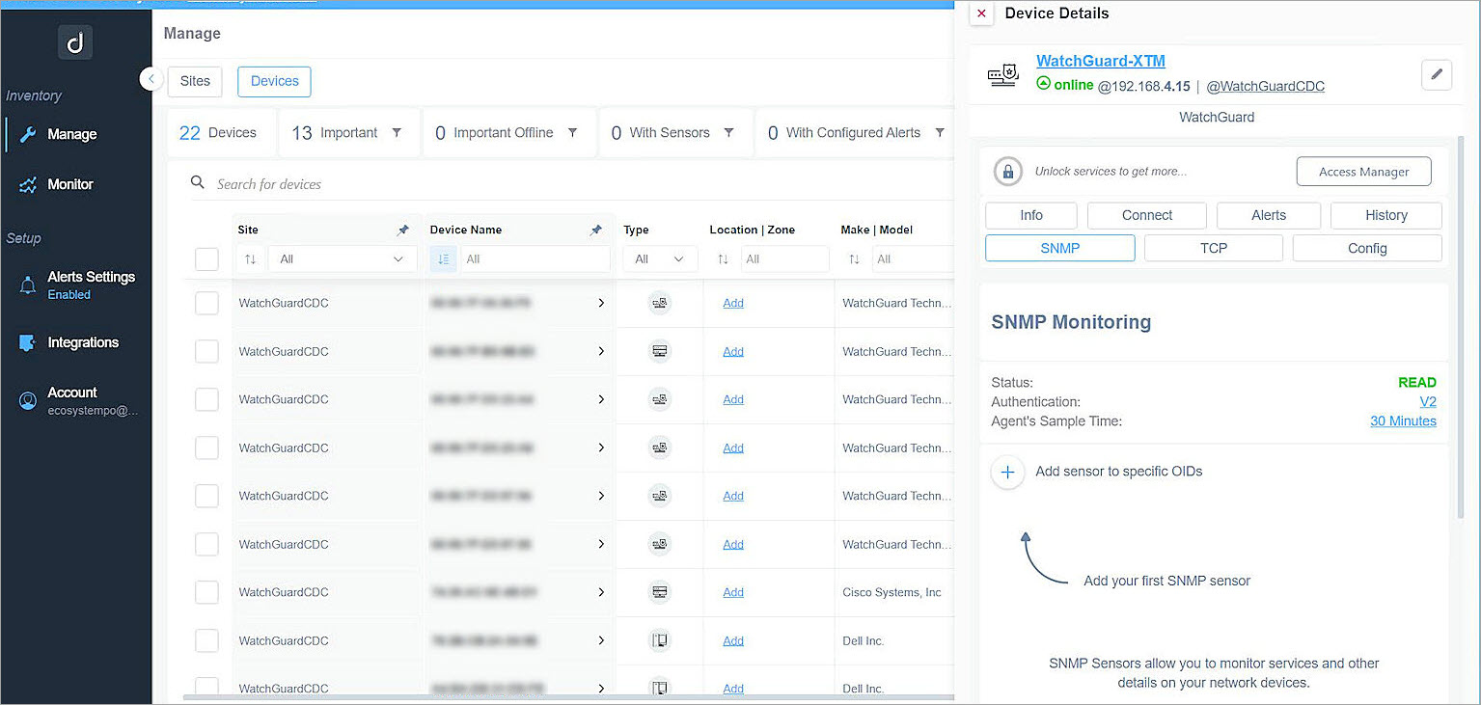
Task: Click the Domotz logo icon
Action: pyautogui.click(x=74, y=41)
